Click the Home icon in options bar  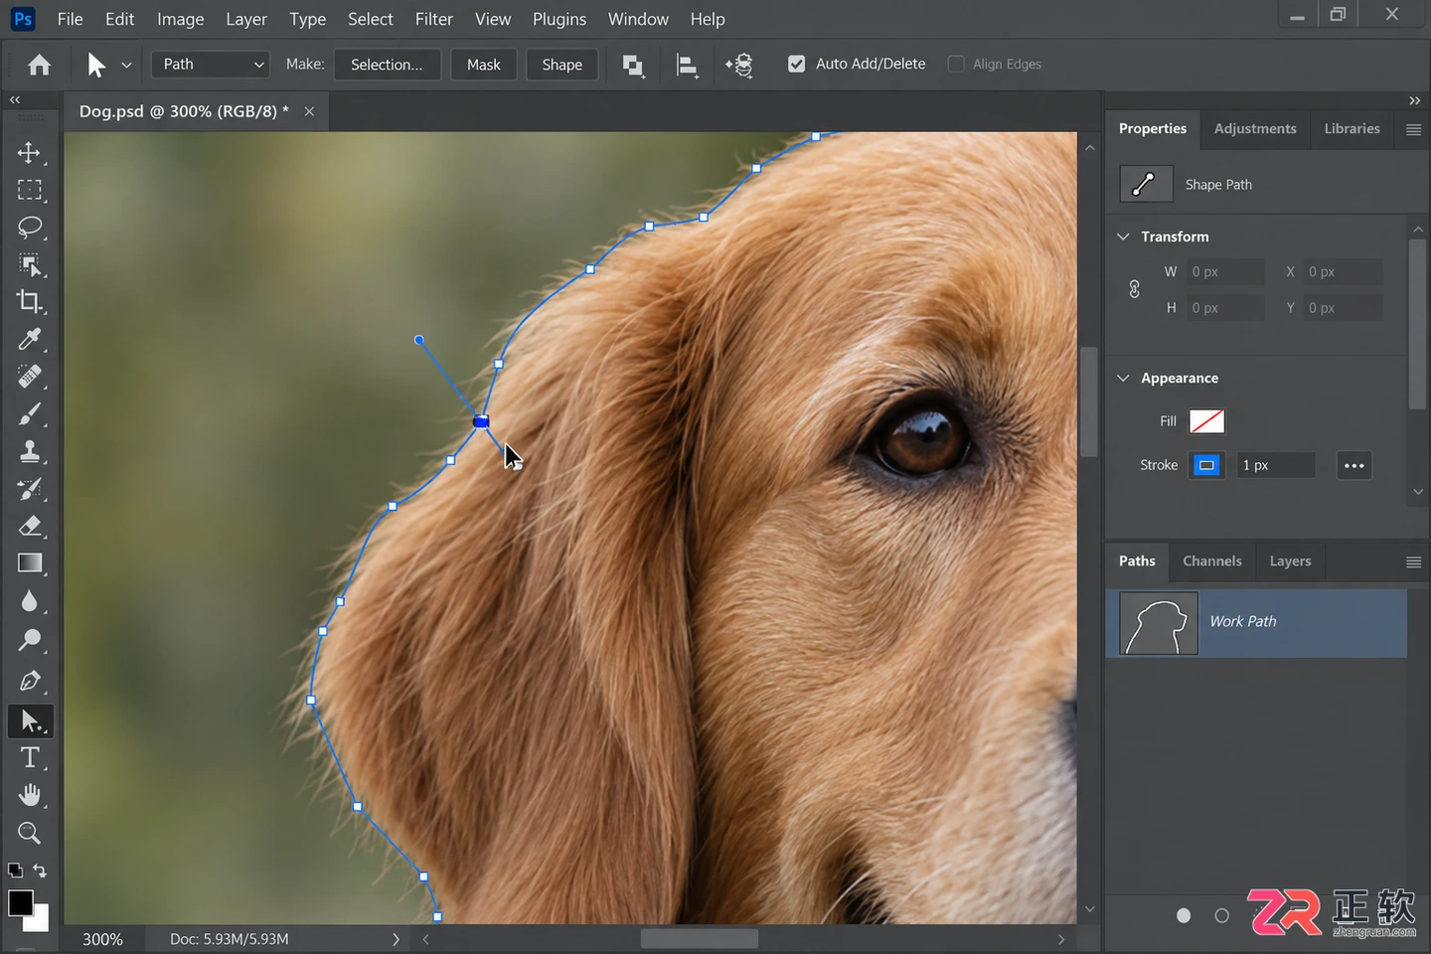pos(39,65)
